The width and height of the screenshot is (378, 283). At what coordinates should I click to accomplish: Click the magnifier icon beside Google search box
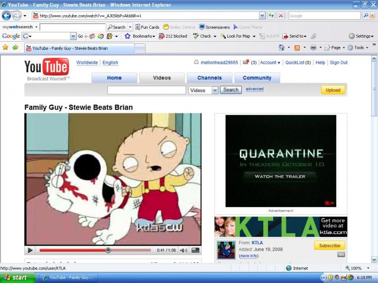click(x=366, y=16)
